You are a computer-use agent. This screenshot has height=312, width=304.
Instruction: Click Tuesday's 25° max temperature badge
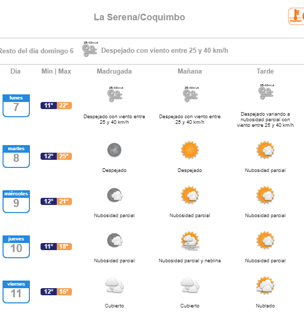click(64, 156)
